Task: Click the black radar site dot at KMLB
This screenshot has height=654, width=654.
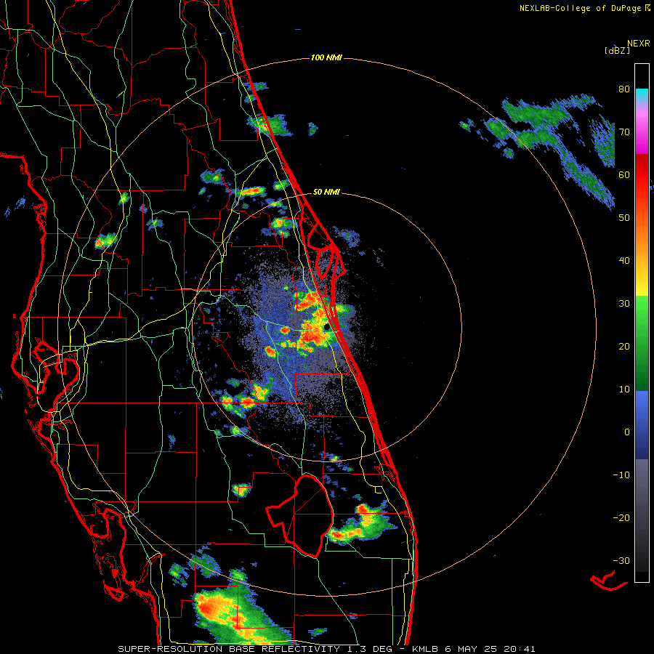Action: [x=327, y=327]
